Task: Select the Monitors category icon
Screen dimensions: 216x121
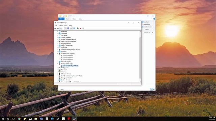Action: pyautogui.click(x=59, y=51)
